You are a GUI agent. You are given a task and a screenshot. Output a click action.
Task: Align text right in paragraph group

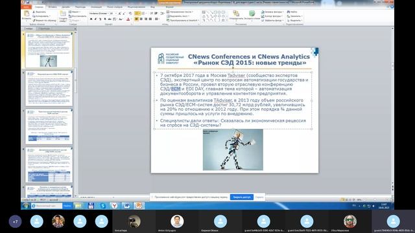coord(145,19)
